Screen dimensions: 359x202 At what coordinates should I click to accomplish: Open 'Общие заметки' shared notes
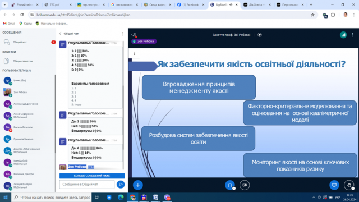pyautogui.click(x=29, y=61)
